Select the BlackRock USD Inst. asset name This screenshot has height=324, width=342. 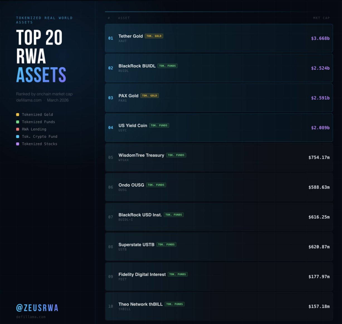140,215
